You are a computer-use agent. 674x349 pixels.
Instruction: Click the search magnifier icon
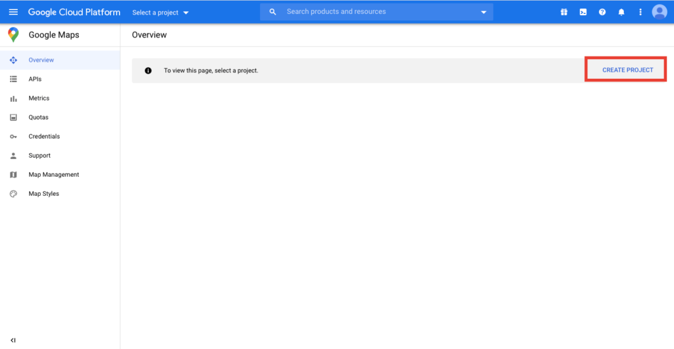coord(272,12)
